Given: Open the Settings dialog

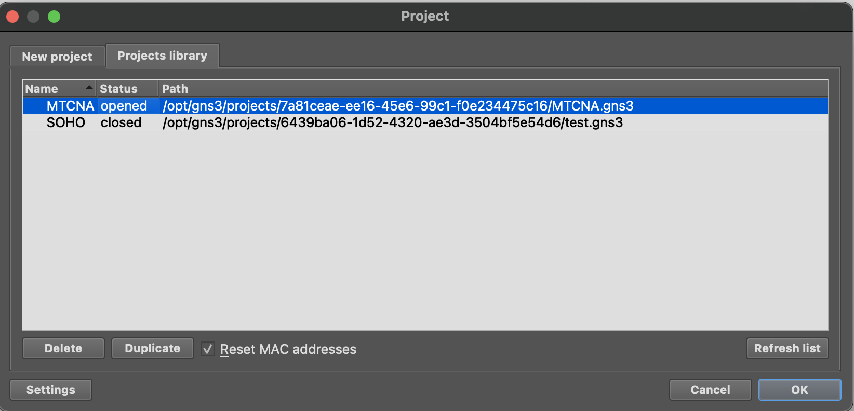Looking at the screenshot, I should point(51,390).
